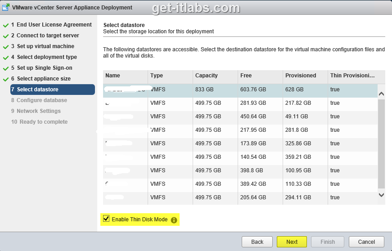Click the datastore list scrollbar track
The width and height of the screenshot is (392, 251).
click(381, 144)
